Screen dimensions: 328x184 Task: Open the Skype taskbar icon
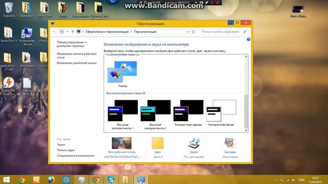[x=111, y=180]
